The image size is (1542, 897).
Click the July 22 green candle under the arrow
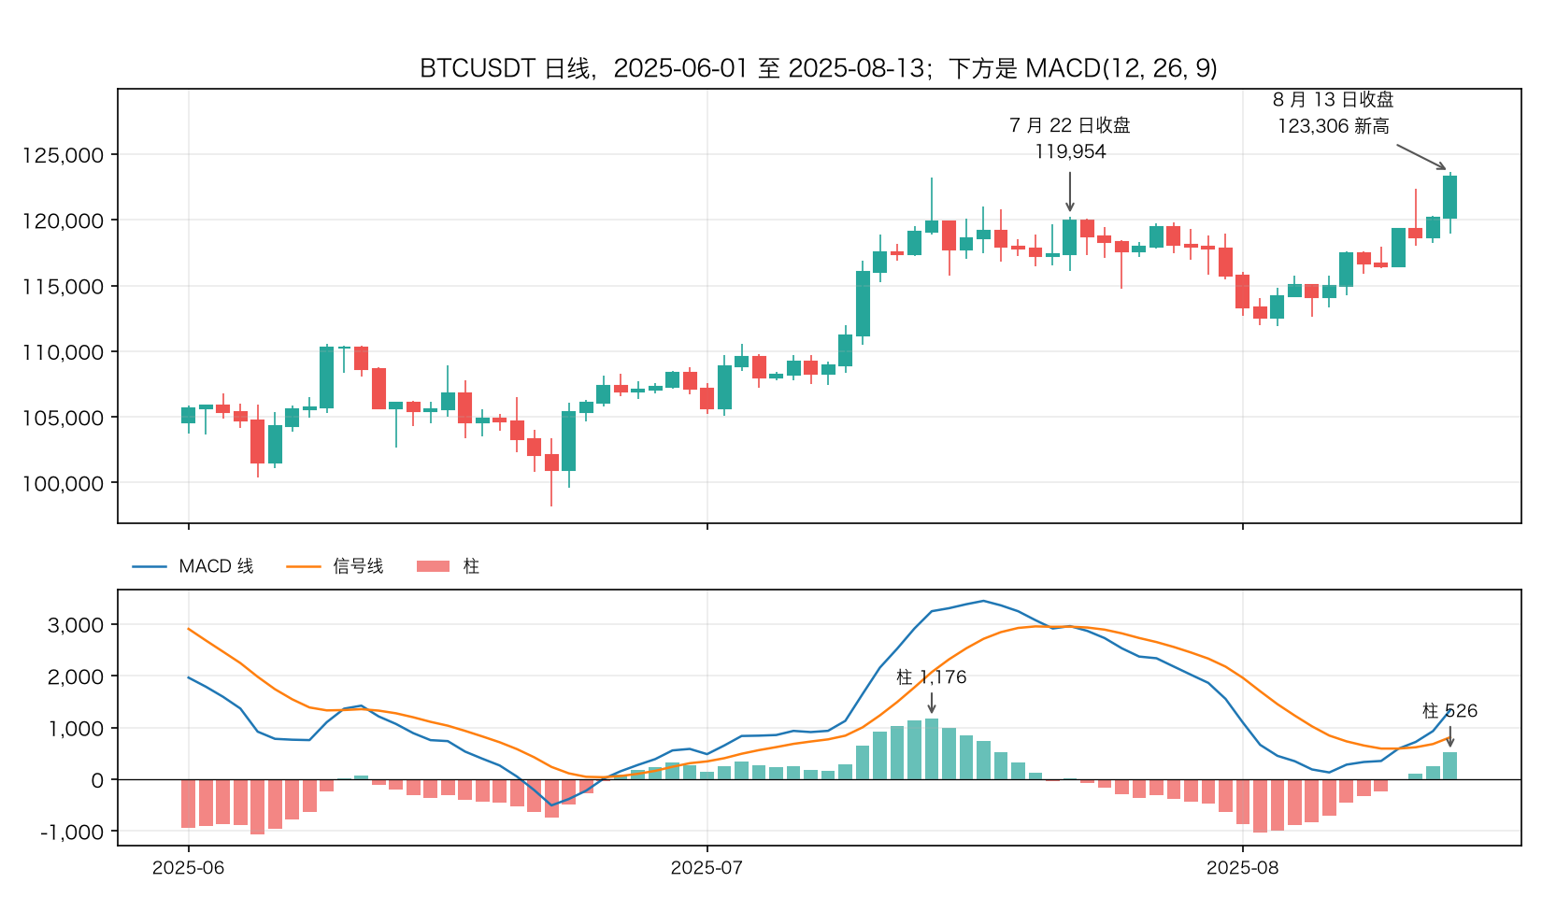point(1070,237)
